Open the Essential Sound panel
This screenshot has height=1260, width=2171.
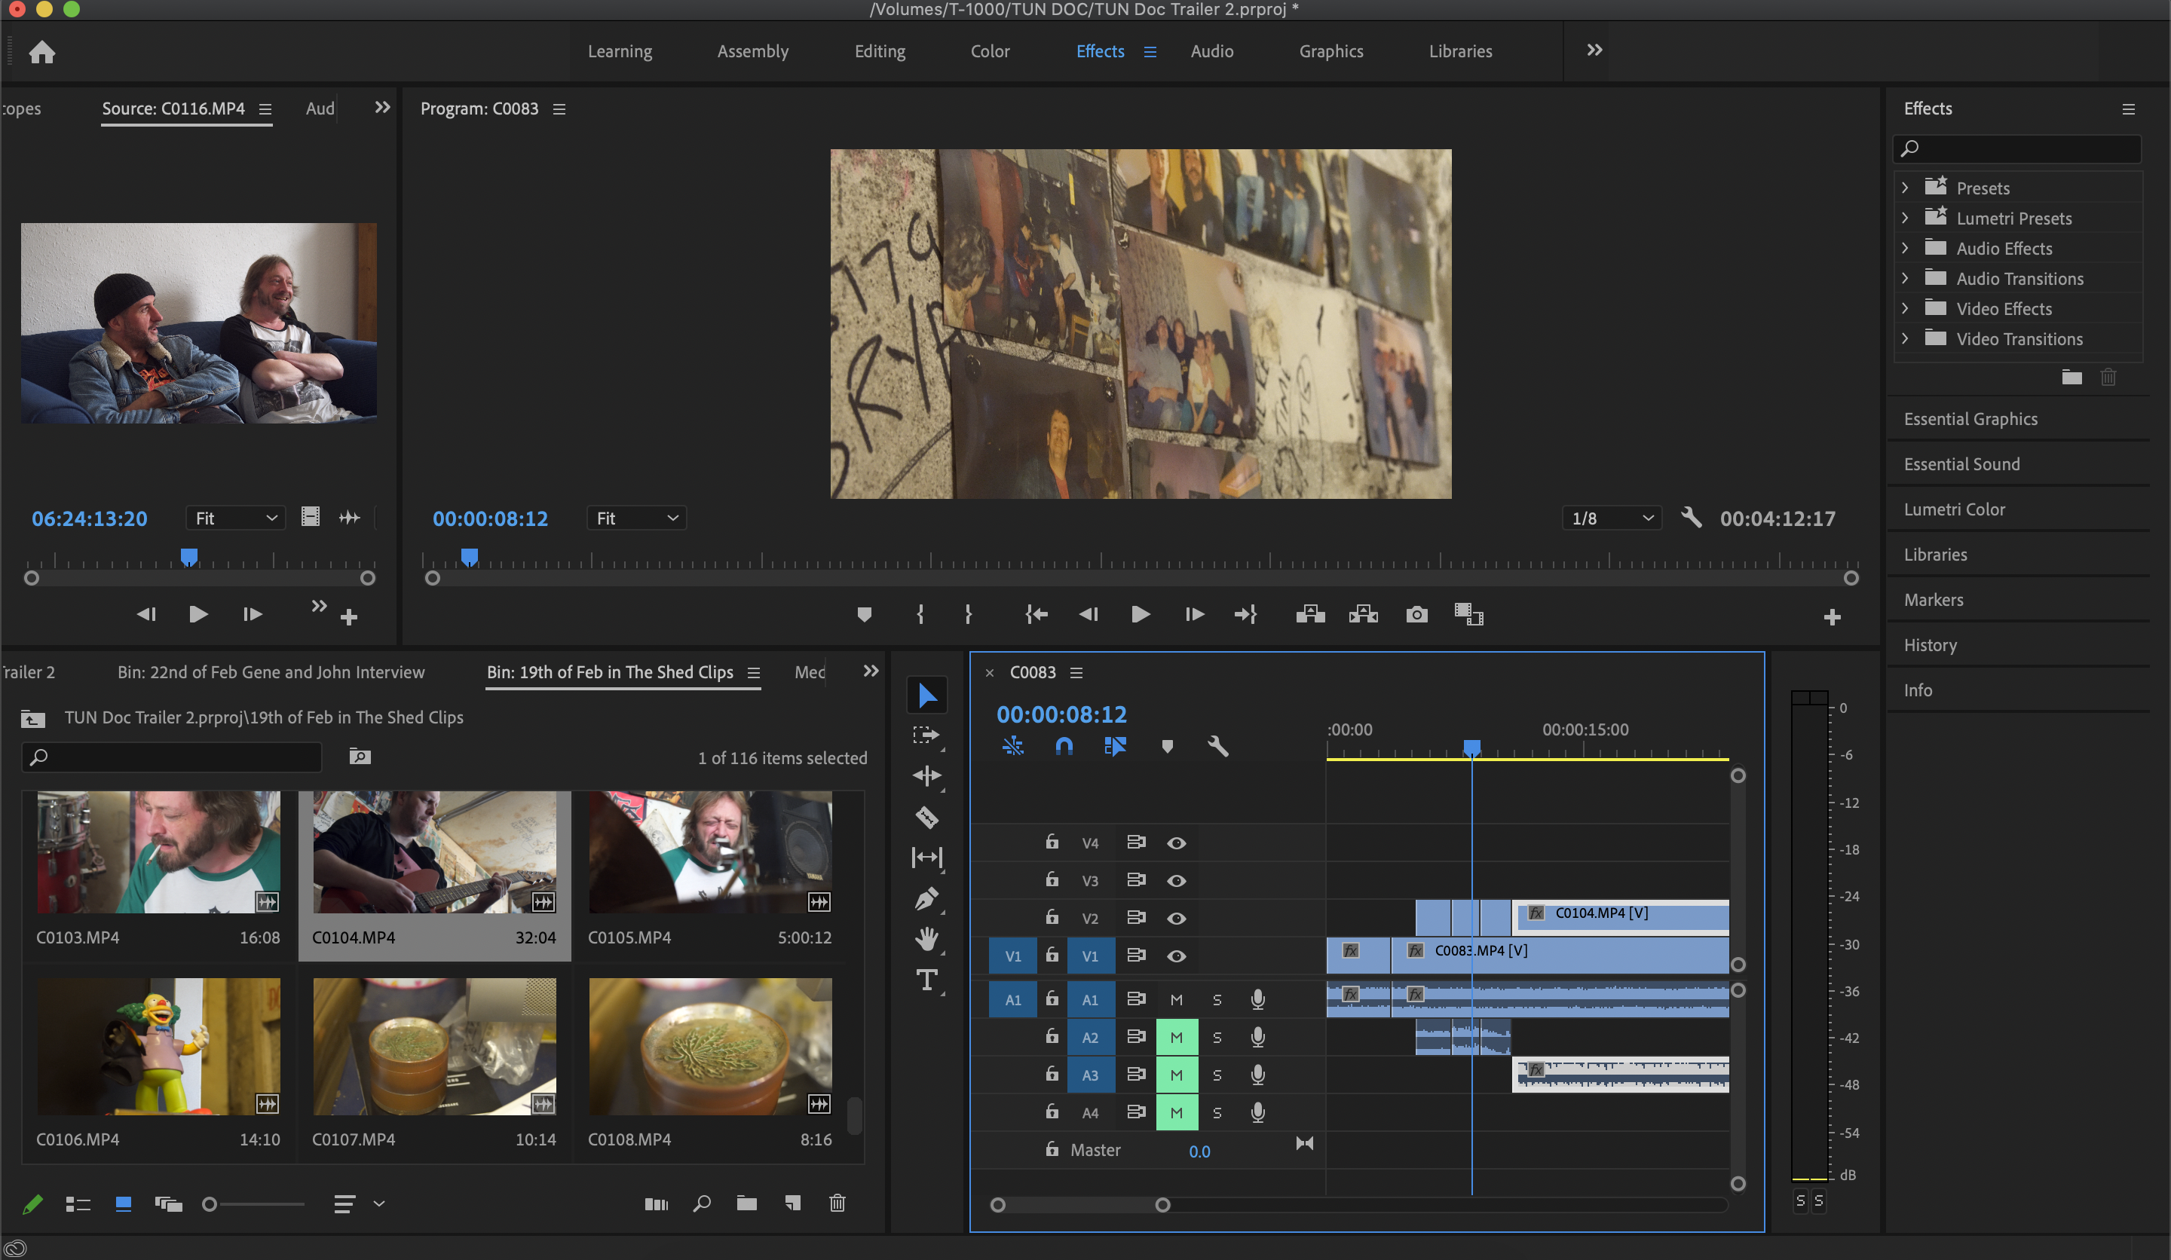tap(1961, 464)
